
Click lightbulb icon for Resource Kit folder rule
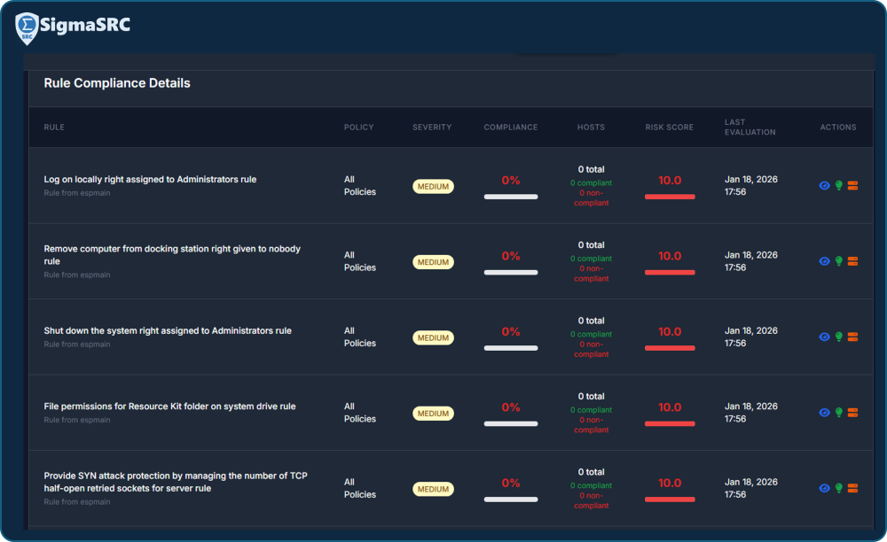point(839,413)
